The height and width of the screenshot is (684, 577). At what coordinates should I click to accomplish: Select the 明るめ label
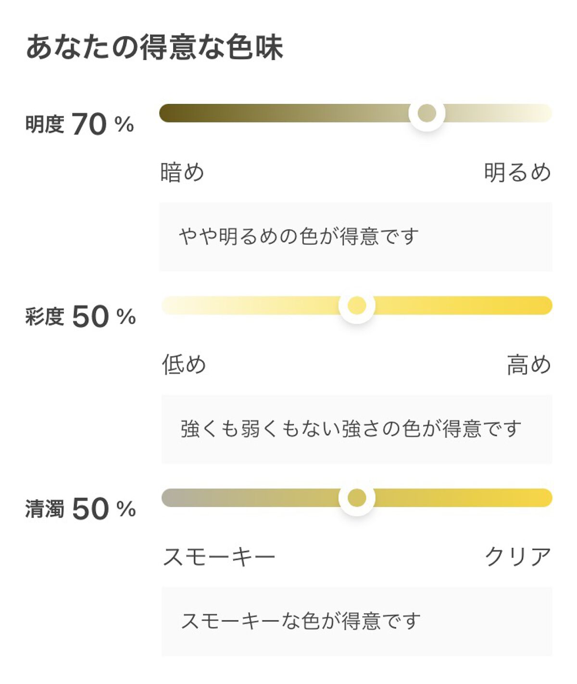coord(517,172)
